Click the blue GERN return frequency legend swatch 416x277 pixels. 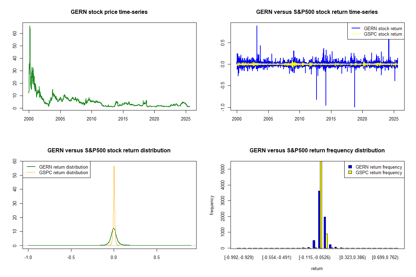click(x=350, y=167)
